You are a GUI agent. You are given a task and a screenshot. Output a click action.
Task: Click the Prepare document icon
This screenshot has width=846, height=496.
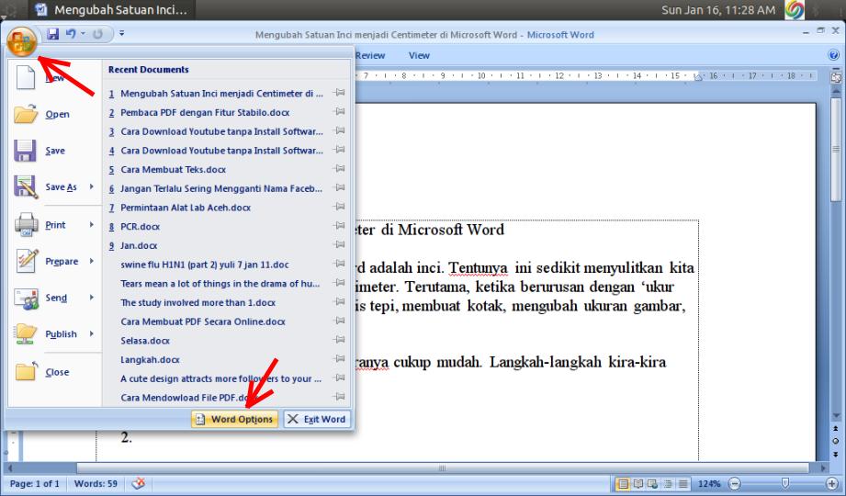(27, 261)
